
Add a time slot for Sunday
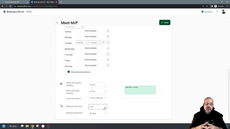pos(108,31)
